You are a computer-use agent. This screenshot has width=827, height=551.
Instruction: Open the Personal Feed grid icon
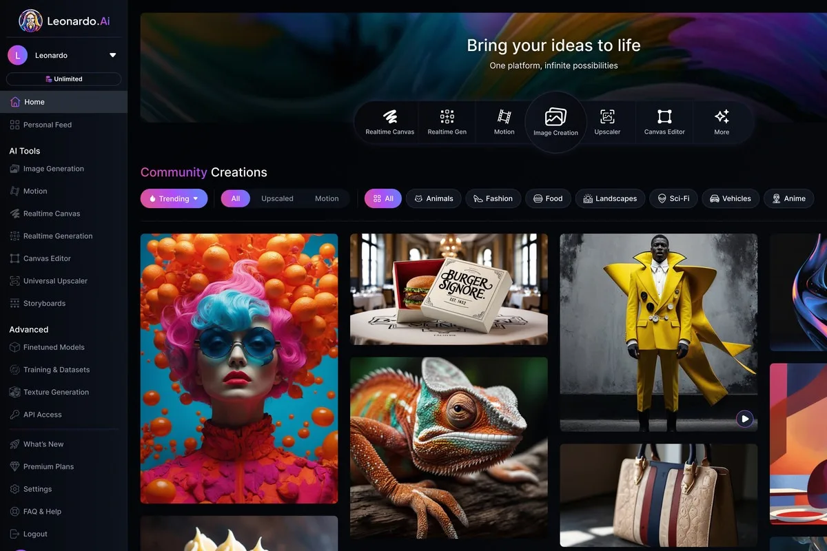(15, 125)
